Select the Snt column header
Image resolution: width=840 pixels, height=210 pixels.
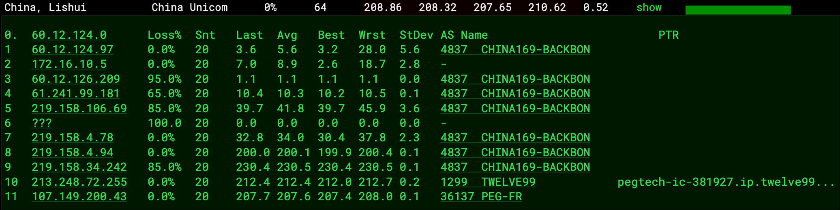[x=205, y=35]
